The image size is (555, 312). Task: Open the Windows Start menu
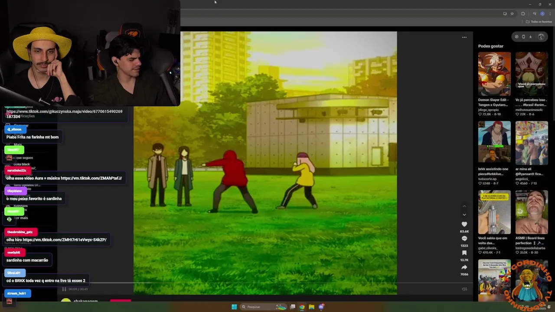234,307
